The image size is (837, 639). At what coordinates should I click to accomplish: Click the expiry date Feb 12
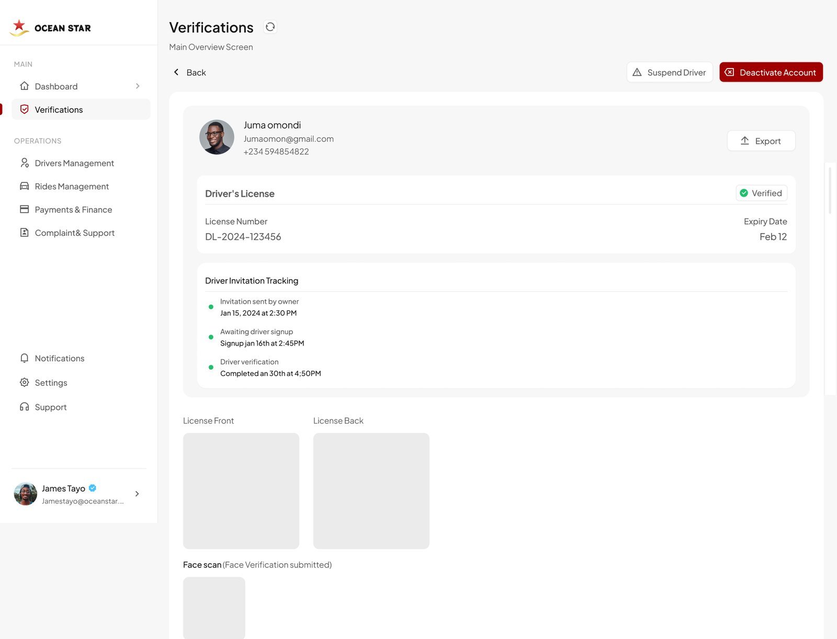pyautogui.click(x=773, y=237)
